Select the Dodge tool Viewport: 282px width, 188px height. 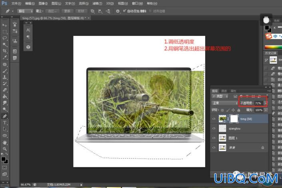coord(5,110)
